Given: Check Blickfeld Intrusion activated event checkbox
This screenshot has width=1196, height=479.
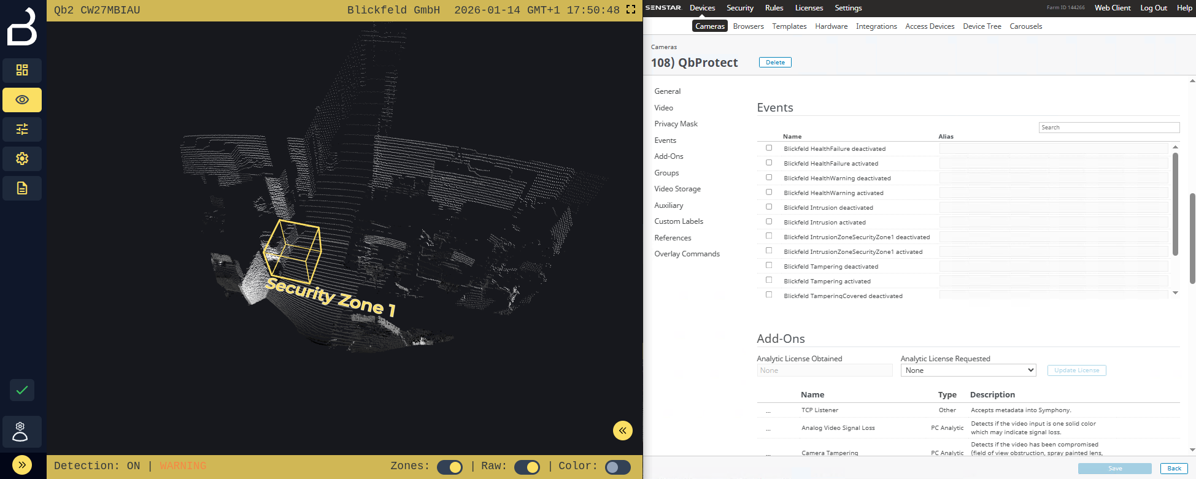Looking at the screenshot, I should tap(769, 221).
